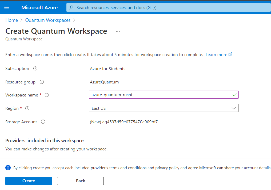Image resolution: width=271 pixels, height=190 pixels.
Task: Go to Home breadcrumb
Action: pos(11,20)
